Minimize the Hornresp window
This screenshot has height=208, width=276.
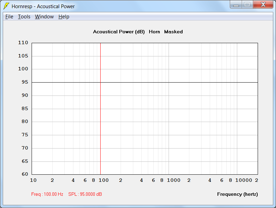click(236, 5)
